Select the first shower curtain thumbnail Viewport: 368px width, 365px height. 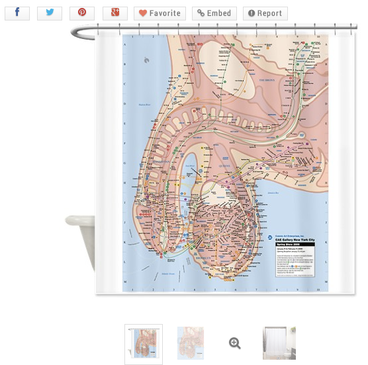tap(144, 344)
